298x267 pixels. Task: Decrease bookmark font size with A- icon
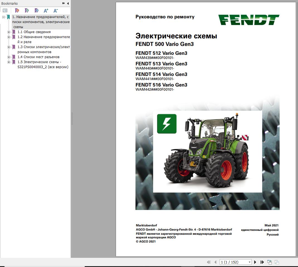(x=55, y=11)
